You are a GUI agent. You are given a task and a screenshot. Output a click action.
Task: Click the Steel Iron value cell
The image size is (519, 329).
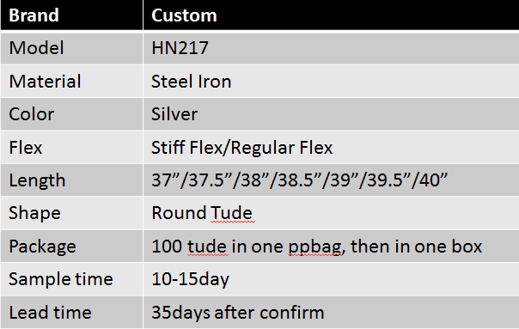click(331, 82)
